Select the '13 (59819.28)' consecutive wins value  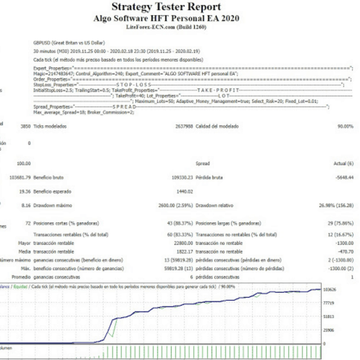click(179, 260)
